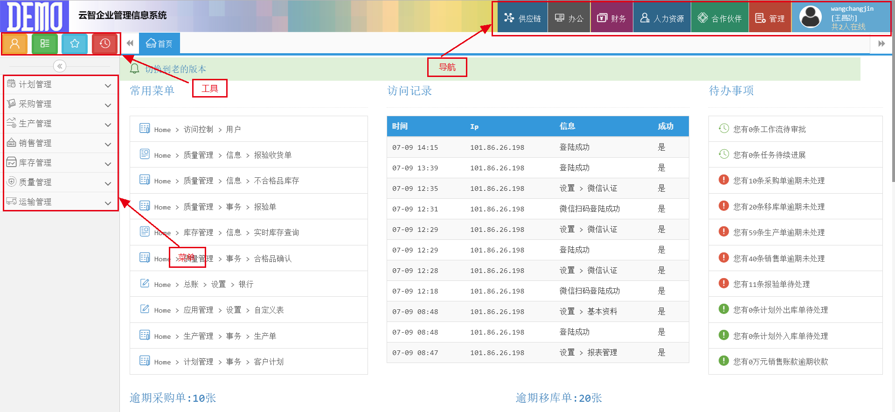The height and width of the screenshot is (412, 895).
Task: Click red alert icon beside 您有10条采购单逾期未处理
Action: tap(724, 180)
